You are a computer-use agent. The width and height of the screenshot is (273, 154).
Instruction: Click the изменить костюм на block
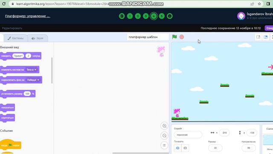tap(20, 70)
